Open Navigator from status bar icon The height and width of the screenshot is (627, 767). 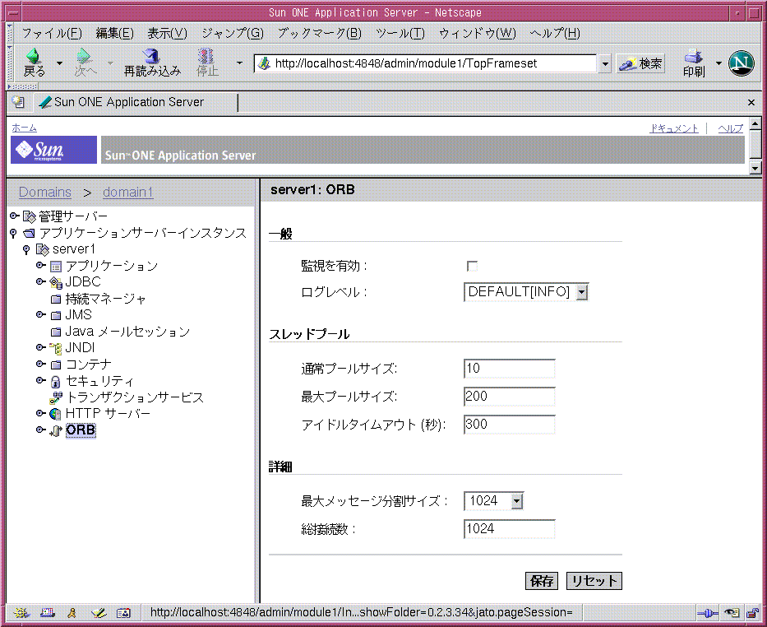pyautogui.click(x=21, y=612)
